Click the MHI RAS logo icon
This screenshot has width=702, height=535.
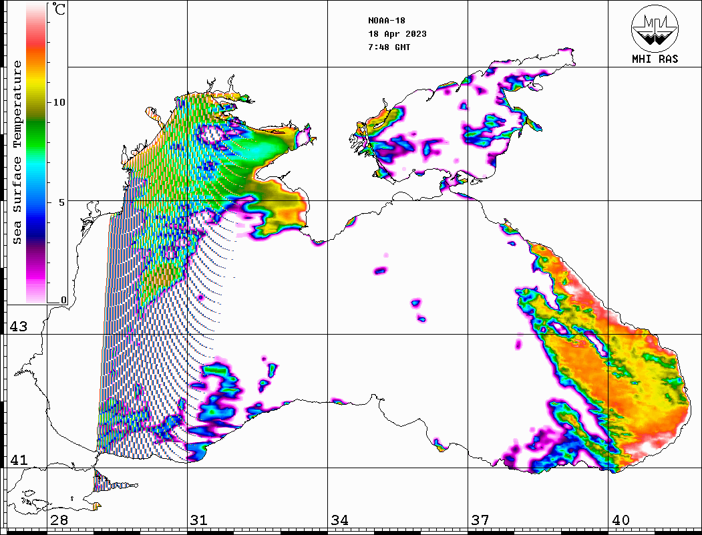[x=655, y=28]
